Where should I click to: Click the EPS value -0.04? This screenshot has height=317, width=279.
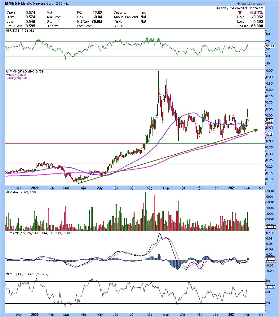(x=98, y=17)
